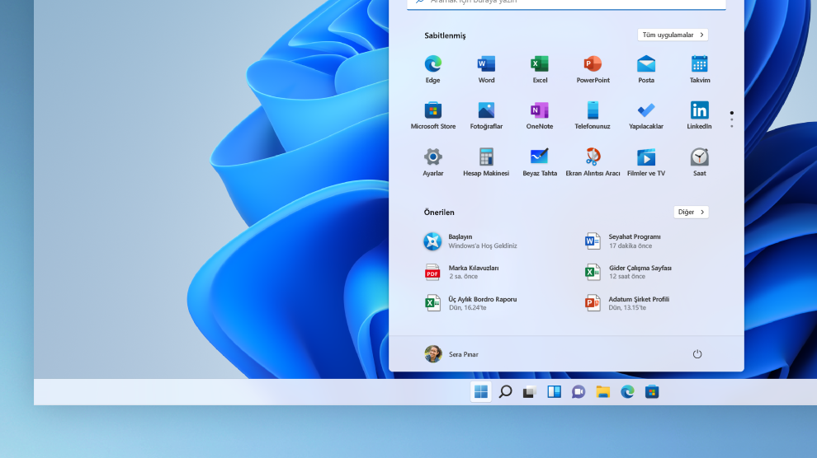Open Chat from the taskbar
817x458 pixels.
click(579, 391)
